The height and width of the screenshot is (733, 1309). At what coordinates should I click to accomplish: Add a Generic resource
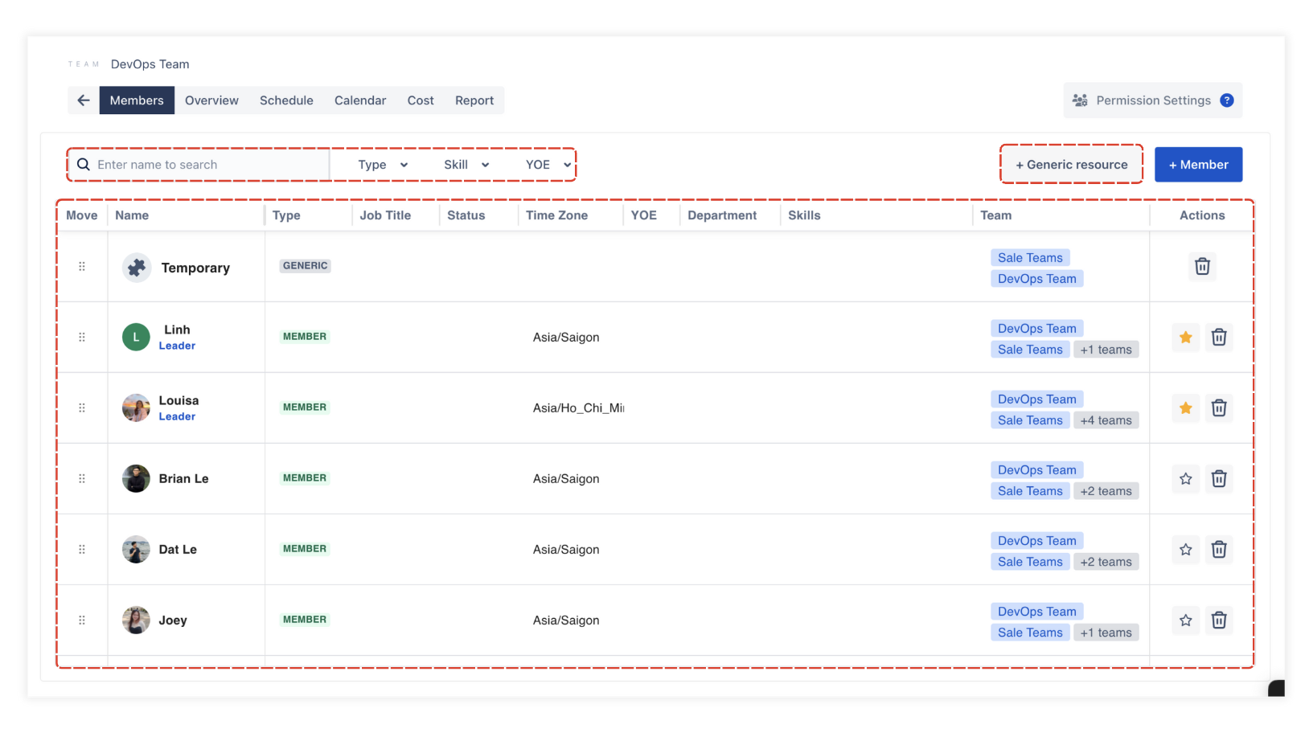(x=1071, y=165)
